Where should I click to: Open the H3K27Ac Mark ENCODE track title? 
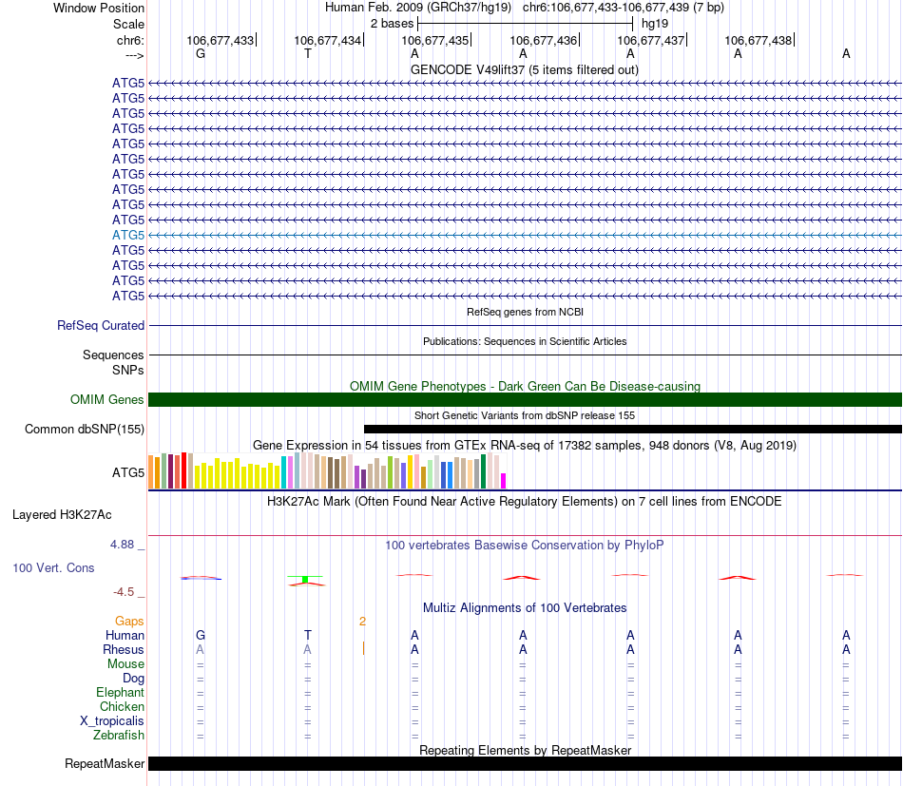pos(524,501)
